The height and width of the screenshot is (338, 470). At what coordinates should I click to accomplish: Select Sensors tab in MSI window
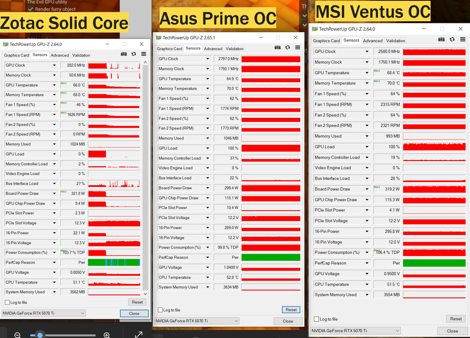(351, 40)
